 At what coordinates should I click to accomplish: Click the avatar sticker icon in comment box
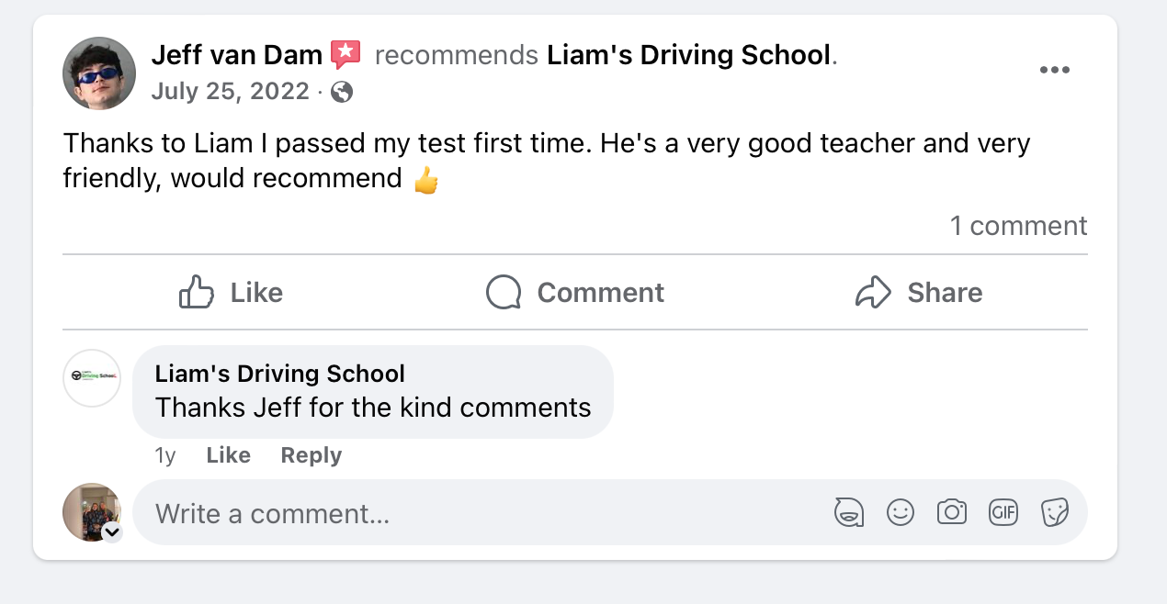tap(848, 512)
